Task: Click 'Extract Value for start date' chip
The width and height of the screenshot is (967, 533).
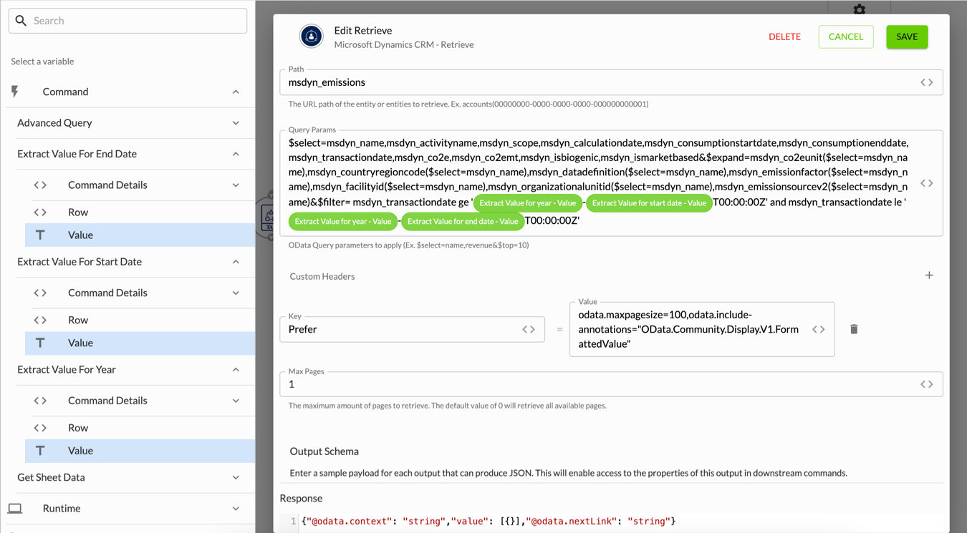Action: click(x=649, y=203)
